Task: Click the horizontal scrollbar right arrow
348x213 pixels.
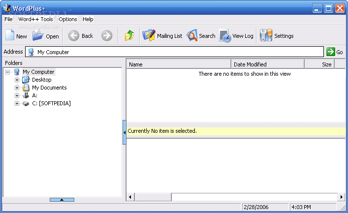Action: click(341, 197)
